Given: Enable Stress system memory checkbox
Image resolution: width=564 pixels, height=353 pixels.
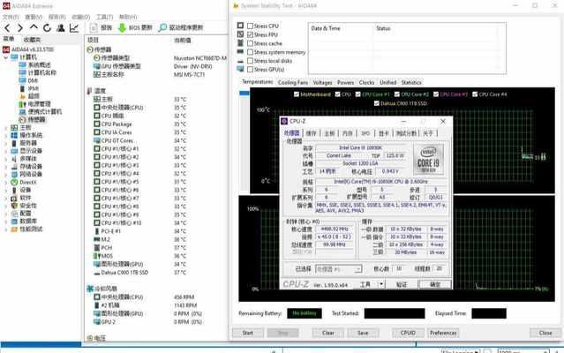Looking at the screenshot, I should (250, 52).
